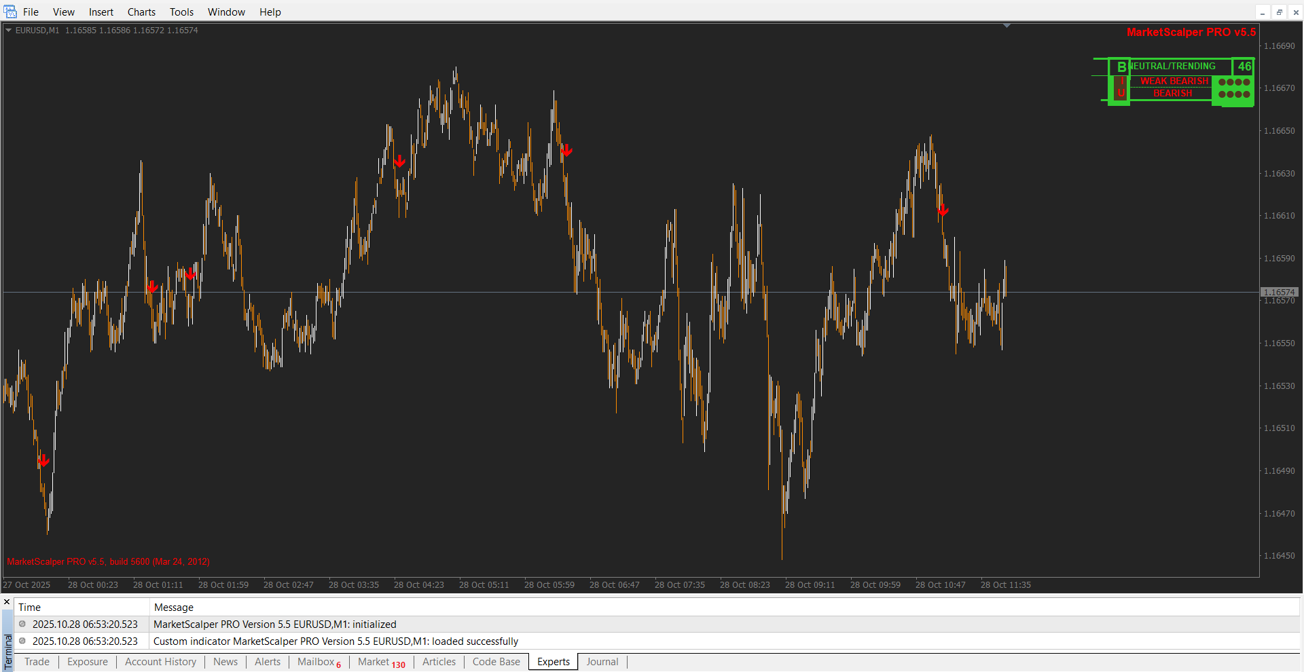Select the red sell arrow near 28 Oct 05:59

(566, 151)
